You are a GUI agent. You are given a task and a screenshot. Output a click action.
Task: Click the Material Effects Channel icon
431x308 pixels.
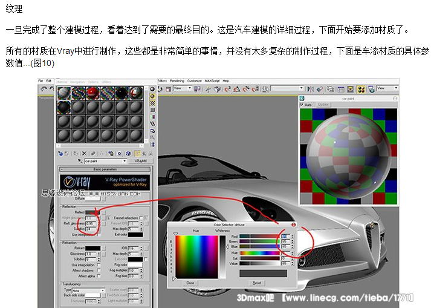[x=119, y=154]
